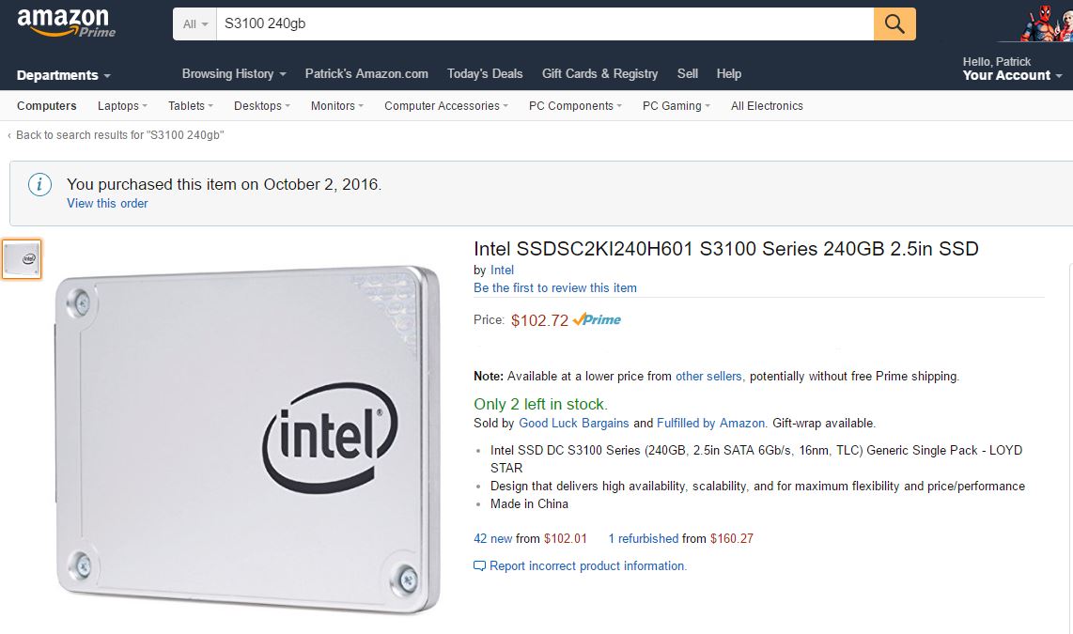Open the PC Components category menu

(x=575, y=106)
